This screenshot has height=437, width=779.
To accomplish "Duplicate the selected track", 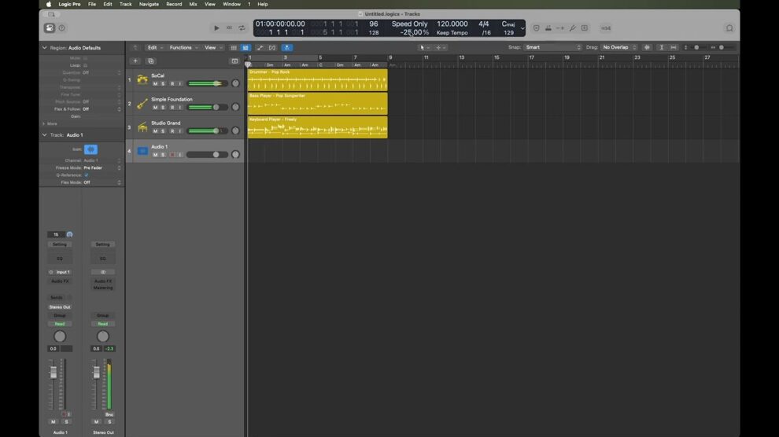I will coord(151,61).
